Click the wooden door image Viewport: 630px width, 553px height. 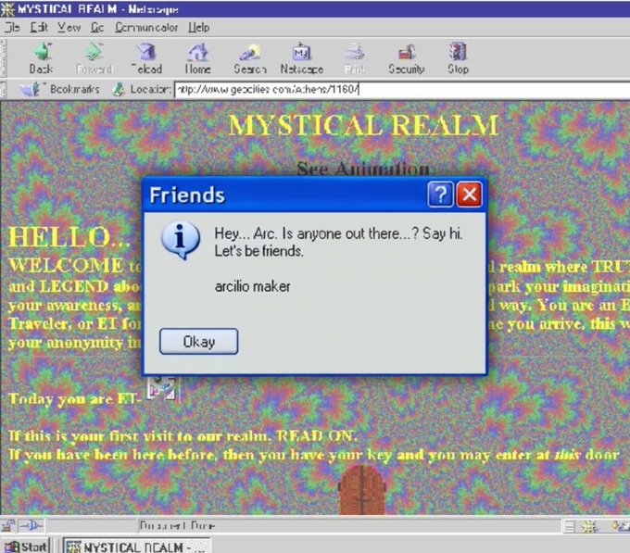click(x=362, y=490)
